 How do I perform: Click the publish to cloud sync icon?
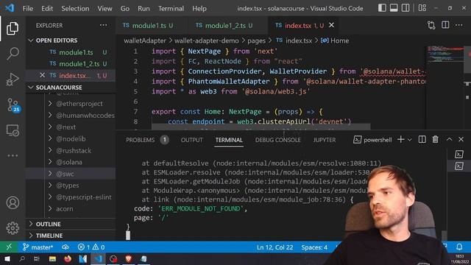click(65, 247)
